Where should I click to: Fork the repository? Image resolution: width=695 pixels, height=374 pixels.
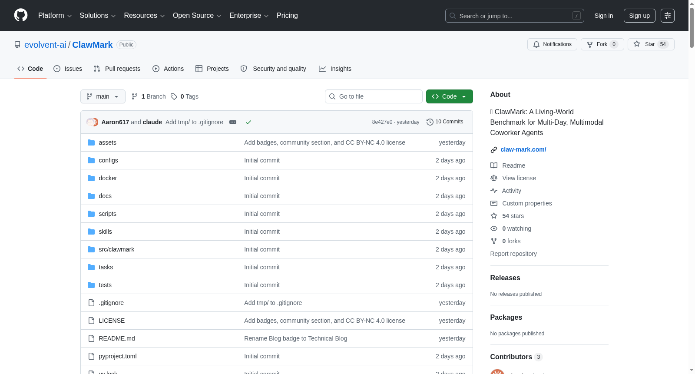[x=602, y=44]
